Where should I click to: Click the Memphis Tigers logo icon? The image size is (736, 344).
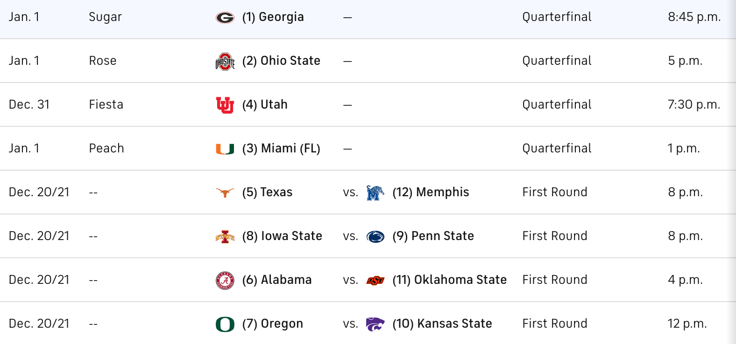click(x=375, y=193)
